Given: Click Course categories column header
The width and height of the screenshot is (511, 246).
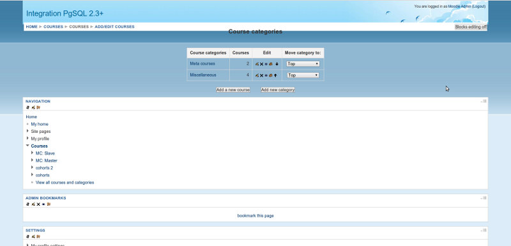Looking at the screenshot, I should point(208,53).
